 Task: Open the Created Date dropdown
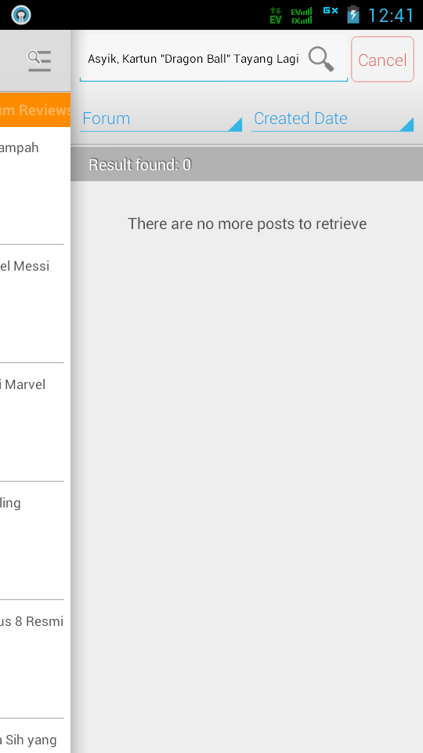coord(332,118)
